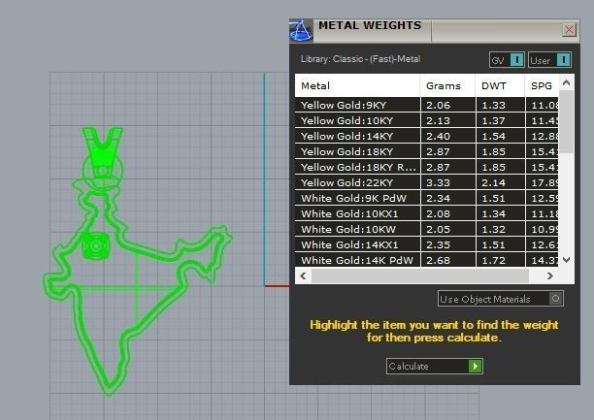This screenshot has height=420, width=594.
Task: Select the Yellow Gold:18KY row
Action: (426, 151)
